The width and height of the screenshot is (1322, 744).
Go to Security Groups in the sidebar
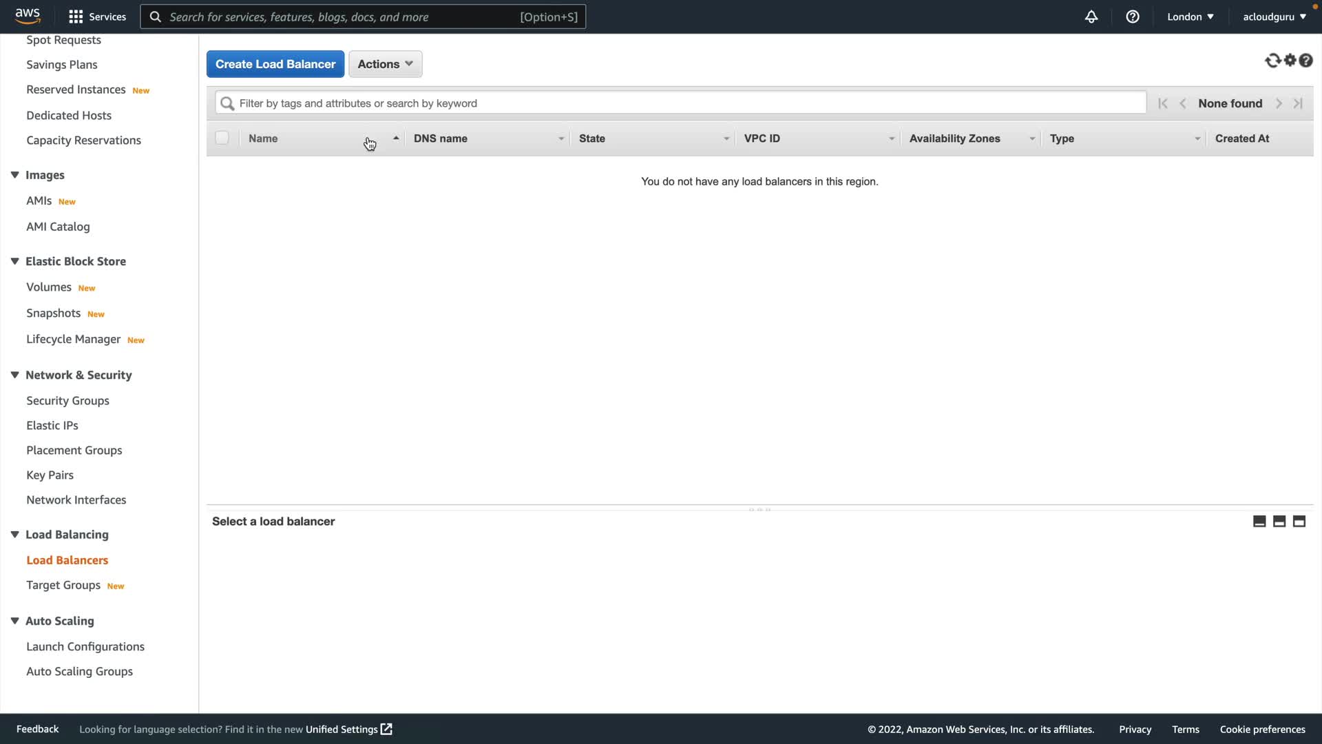click(67, 400)
